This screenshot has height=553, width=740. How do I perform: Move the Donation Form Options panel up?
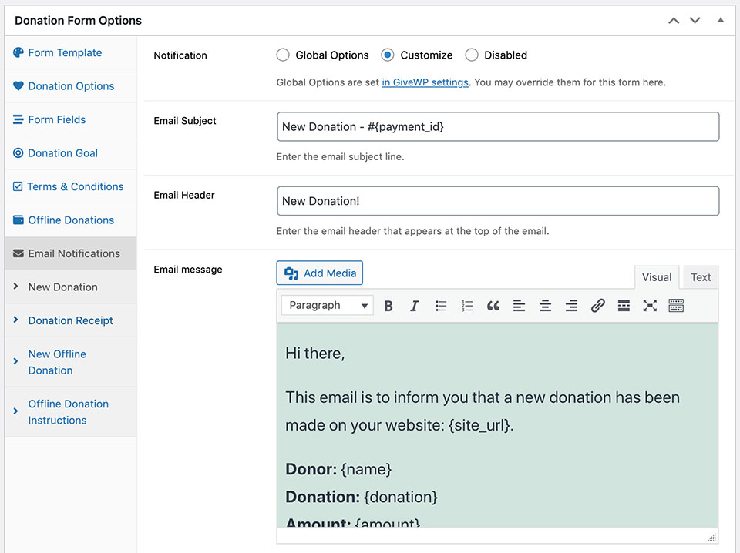674,20
